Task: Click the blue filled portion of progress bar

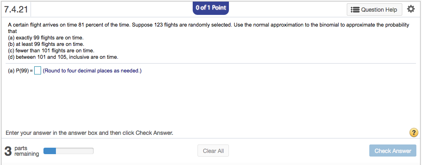Action: coord(49,151)
